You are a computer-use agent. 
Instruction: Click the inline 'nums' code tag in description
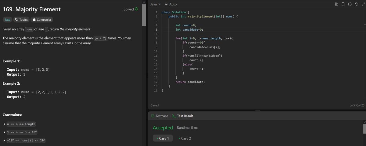pos(29,29)
